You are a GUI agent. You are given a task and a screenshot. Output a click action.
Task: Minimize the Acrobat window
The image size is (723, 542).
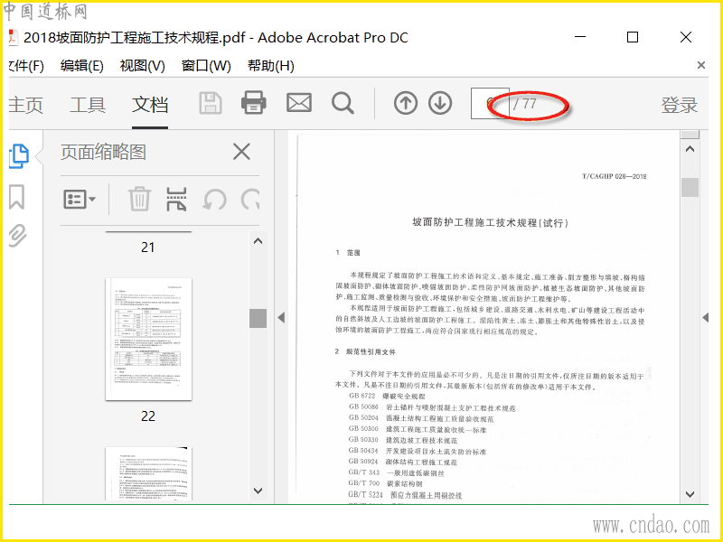pos(580,37)
